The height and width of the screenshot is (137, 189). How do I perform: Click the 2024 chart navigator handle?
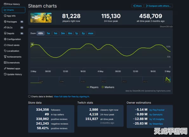pyautogui.click(x=170, y=79)
